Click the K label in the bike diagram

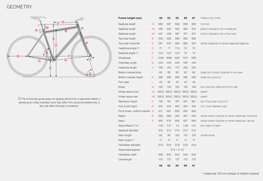[50, 68]
